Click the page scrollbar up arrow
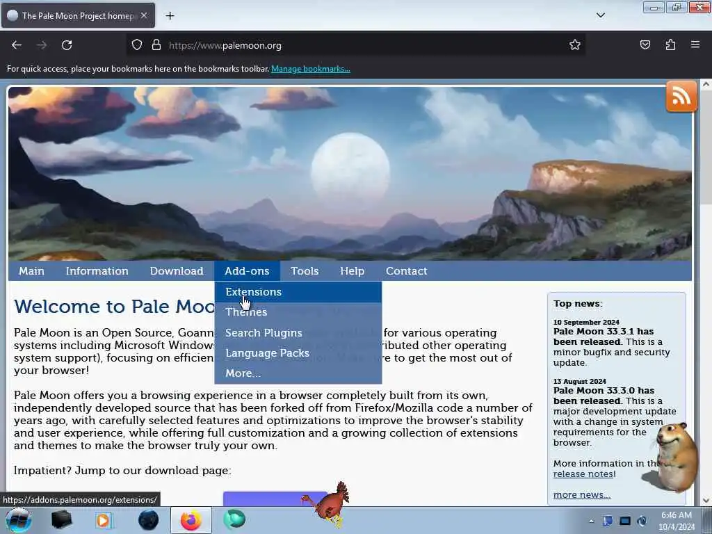This screenshot has height=534, width=712. pos(706,84)
